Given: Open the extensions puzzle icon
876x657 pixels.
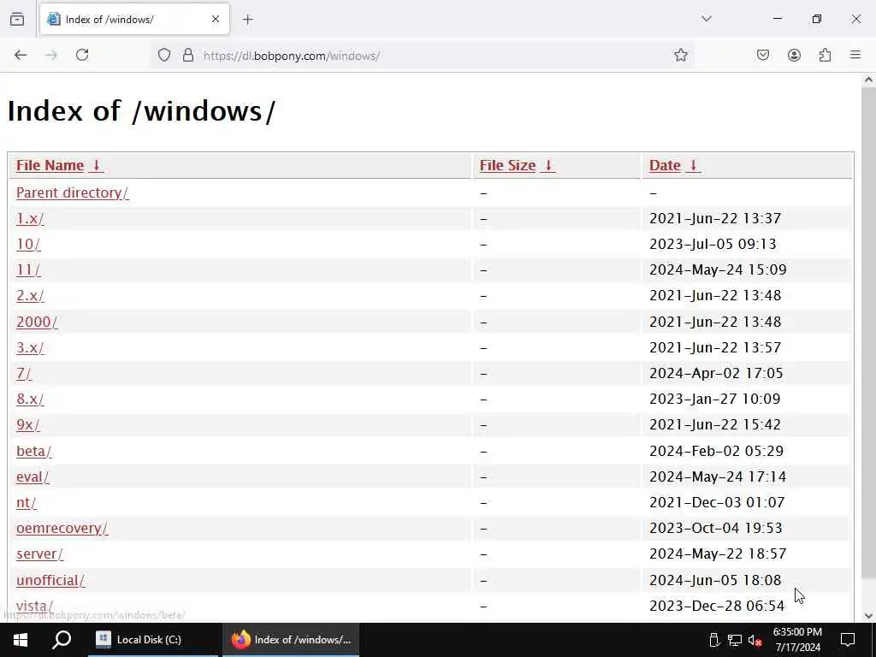Looking at the screenshot, I should pos(825,55).
